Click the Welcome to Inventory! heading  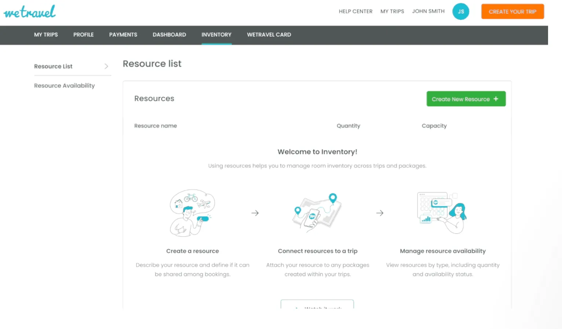317,152
